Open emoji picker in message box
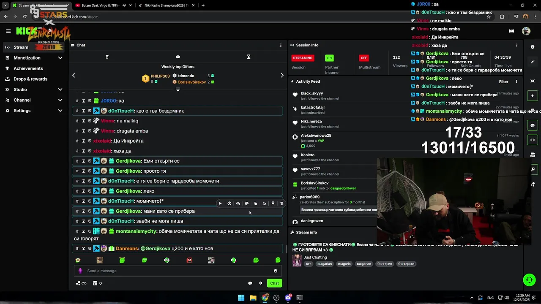 click(276, 271)
